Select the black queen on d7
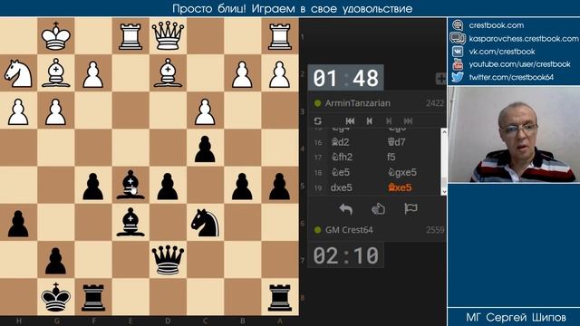 (168, 260)
